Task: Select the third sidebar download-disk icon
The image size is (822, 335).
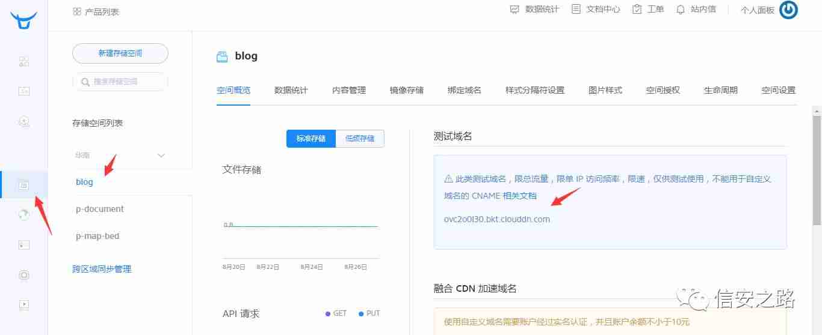Action: [24, 121]
